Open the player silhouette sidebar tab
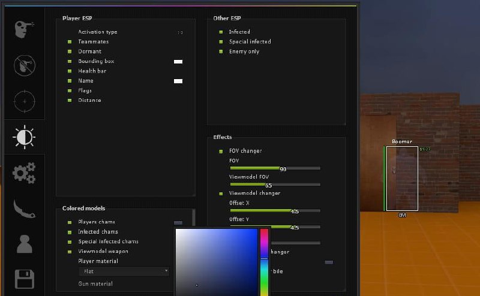Screen dimensions: 480x296 tap(24, 244)
